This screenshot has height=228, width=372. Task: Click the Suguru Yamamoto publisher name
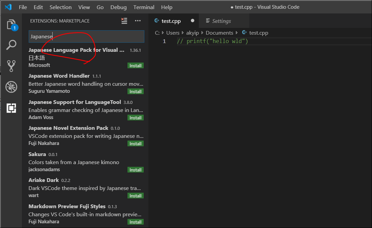pos(49,91)
